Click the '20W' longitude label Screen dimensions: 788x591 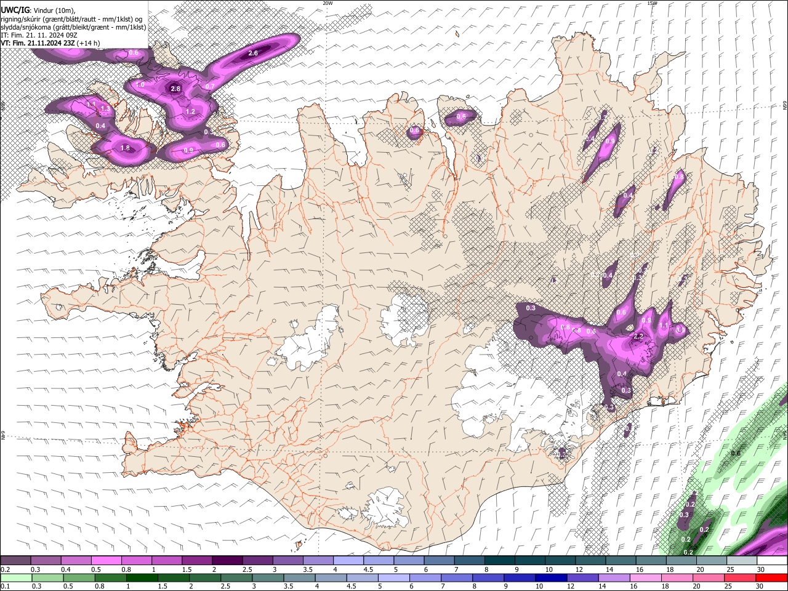click(328, 3)
